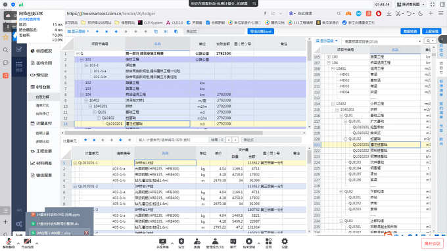The width and height of the screenshot is (447, 251).
Task: Toggle the browser night mode moon icon
Action: (x=421, y=13)
